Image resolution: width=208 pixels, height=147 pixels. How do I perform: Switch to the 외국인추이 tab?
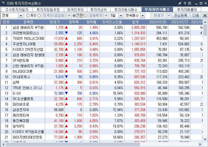click(75, 10)
